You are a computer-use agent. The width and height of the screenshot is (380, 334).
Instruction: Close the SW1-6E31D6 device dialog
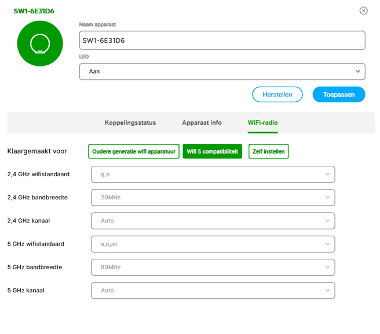tap(363, 10)
